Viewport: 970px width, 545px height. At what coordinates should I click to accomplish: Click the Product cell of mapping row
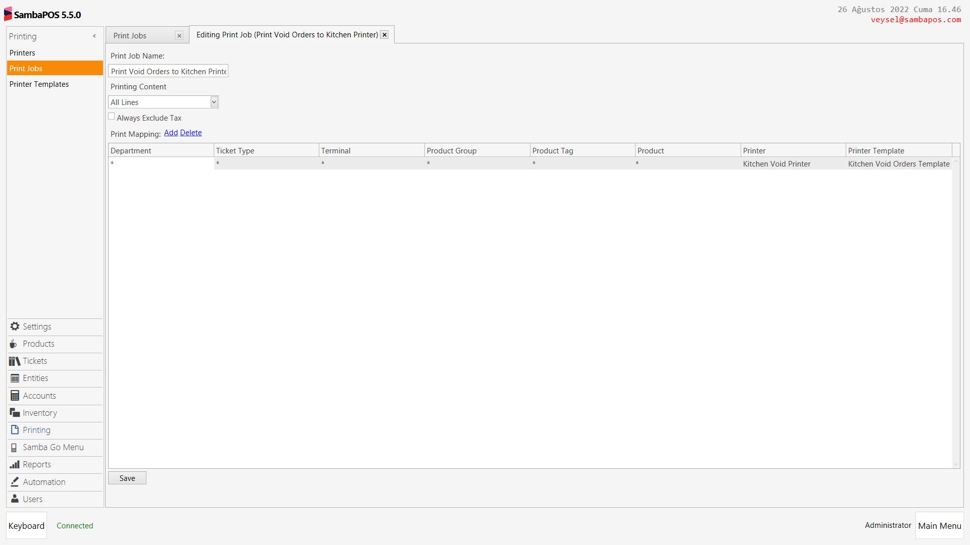[688, 163]
